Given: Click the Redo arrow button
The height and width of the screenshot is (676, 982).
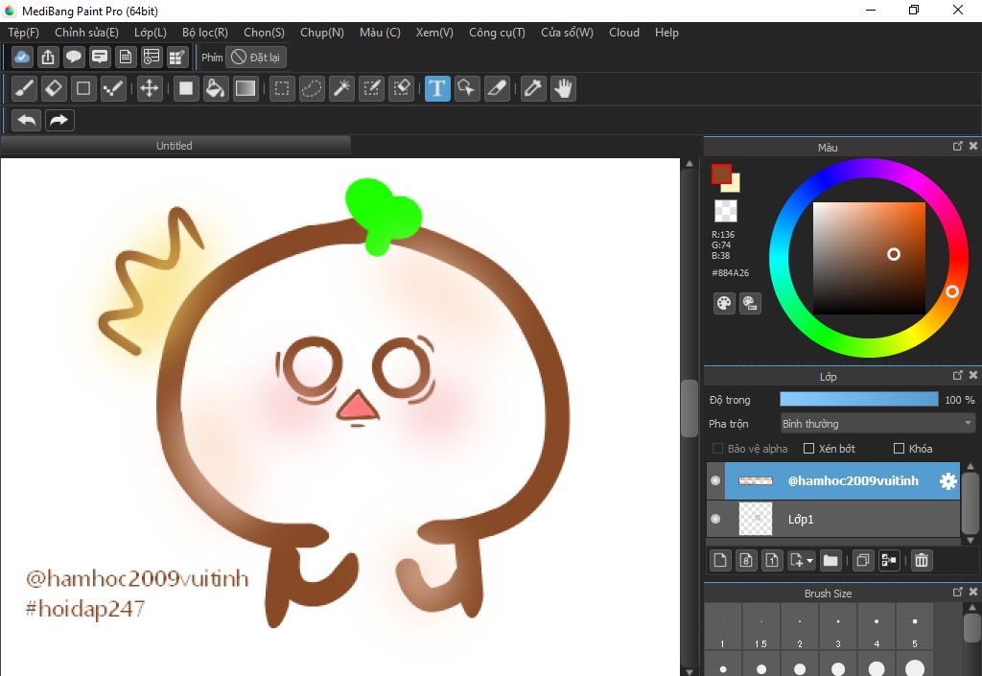Looking at the screenshot, I should click(58, 120).
